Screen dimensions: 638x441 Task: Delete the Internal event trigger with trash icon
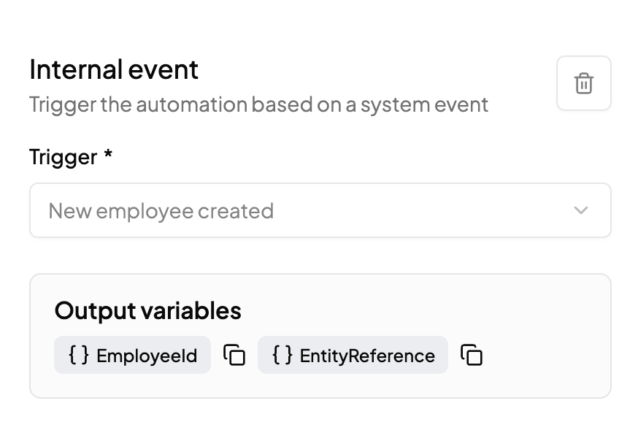point(583,83)
